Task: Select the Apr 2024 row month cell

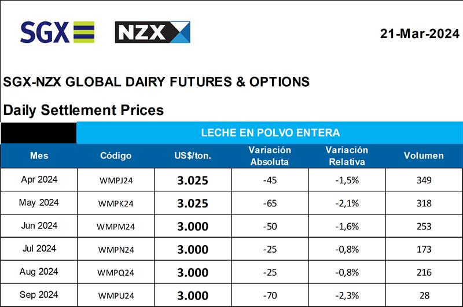Action: pos(39,180)
